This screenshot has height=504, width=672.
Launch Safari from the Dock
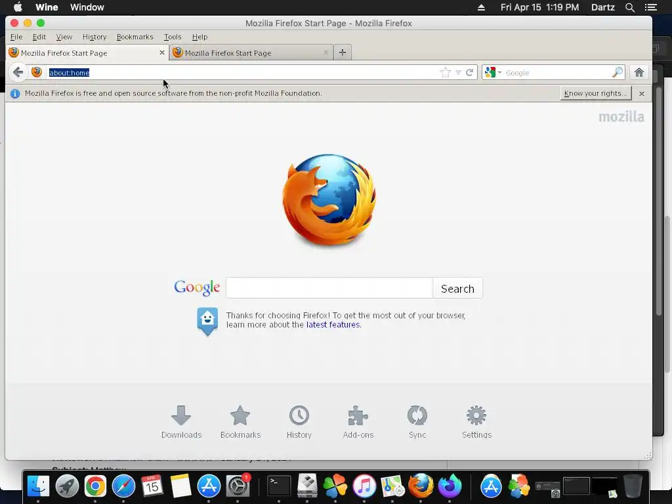click(x=123, y=486)
